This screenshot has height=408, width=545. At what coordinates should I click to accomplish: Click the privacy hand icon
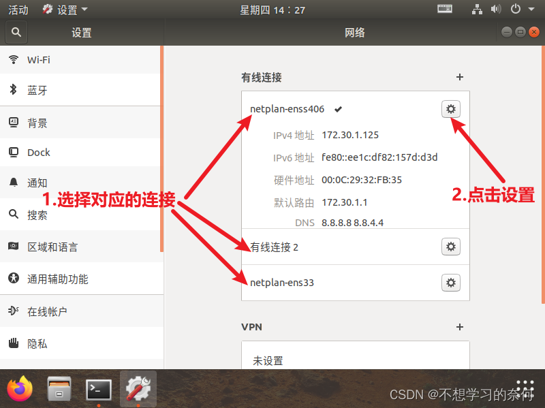pos(14,343)
